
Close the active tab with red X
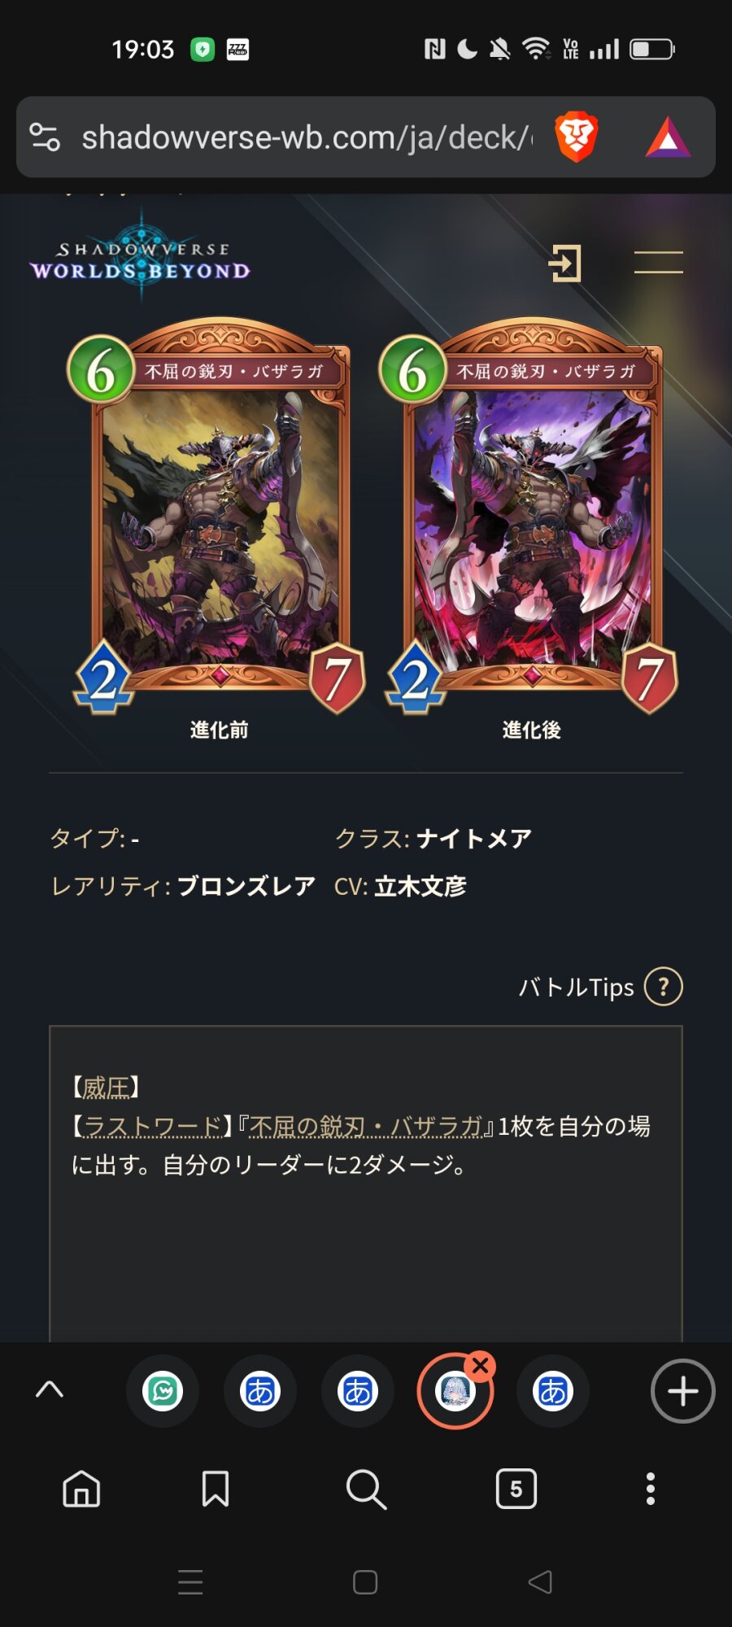pos(481,1366)
